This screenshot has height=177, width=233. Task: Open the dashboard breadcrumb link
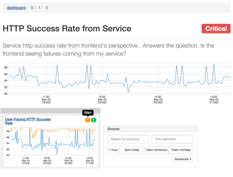pos(16,7)
